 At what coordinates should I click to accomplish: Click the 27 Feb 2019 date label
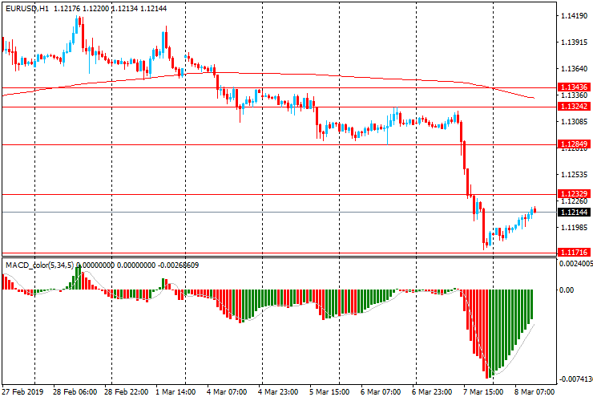(23, 392)
